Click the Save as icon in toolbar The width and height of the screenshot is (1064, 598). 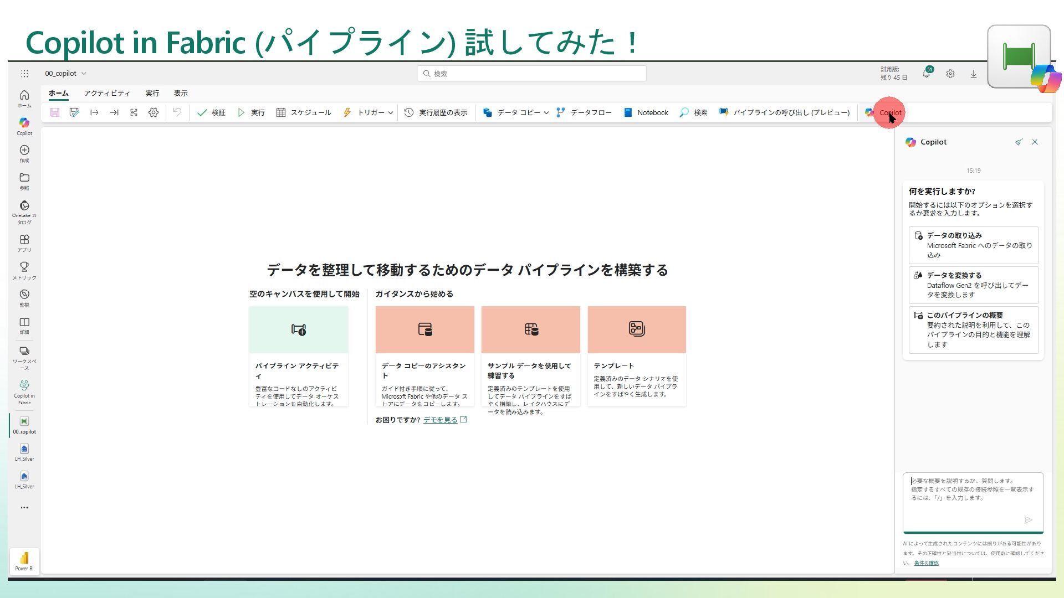tap(74, 112)
